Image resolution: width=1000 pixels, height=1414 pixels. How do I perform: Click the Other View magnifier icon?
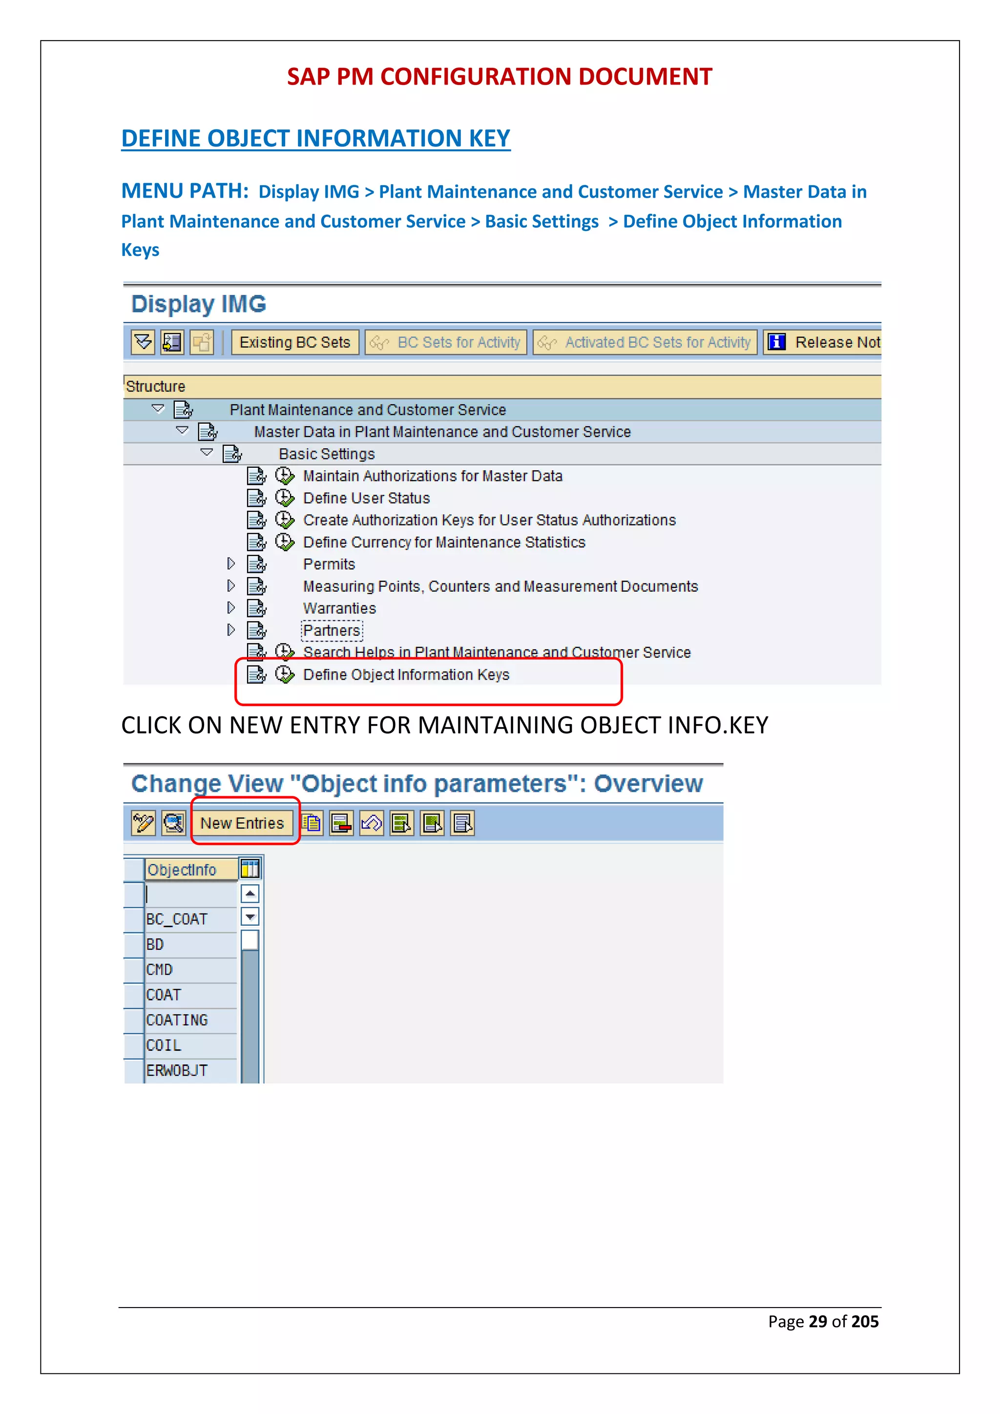tap(174, 823)
